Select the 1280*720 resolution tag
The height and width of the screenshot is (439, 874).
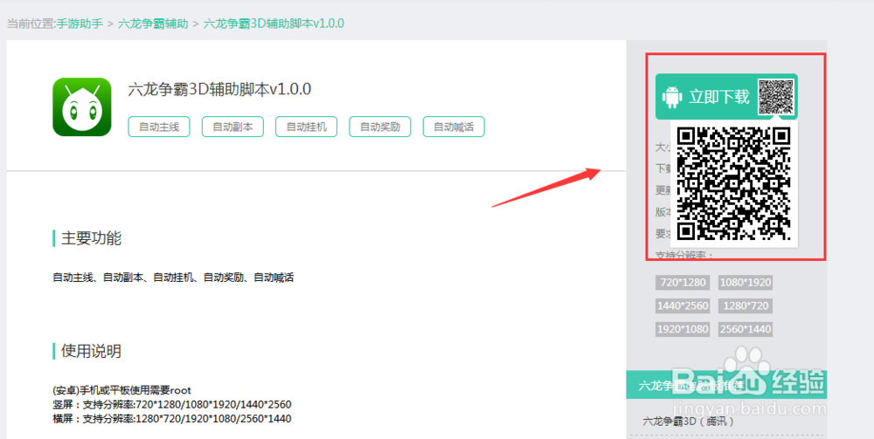[746, 305]
